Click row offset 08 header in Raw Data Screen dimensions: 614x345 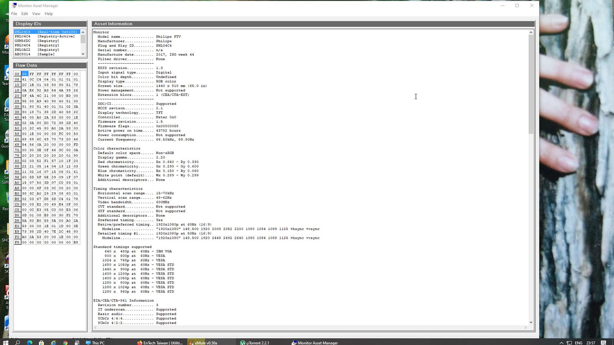(x=17, y=80)
